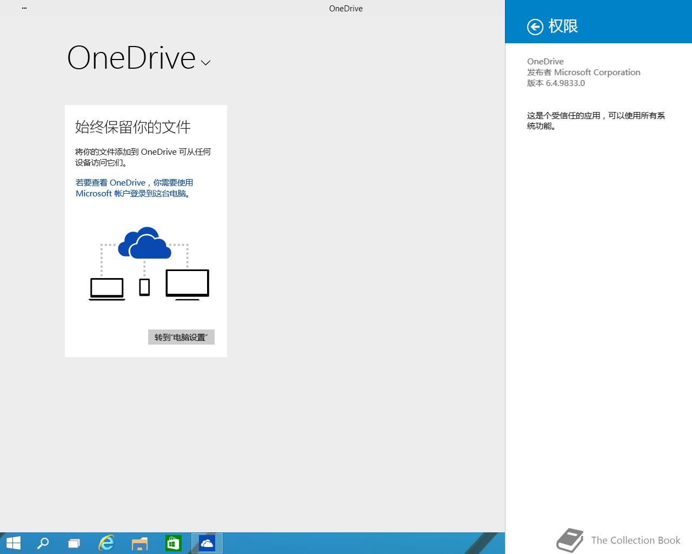This screenshot has height=554, width=692.
Task: Open Task View on the taskbar
Action: click(x=74, y=543)
